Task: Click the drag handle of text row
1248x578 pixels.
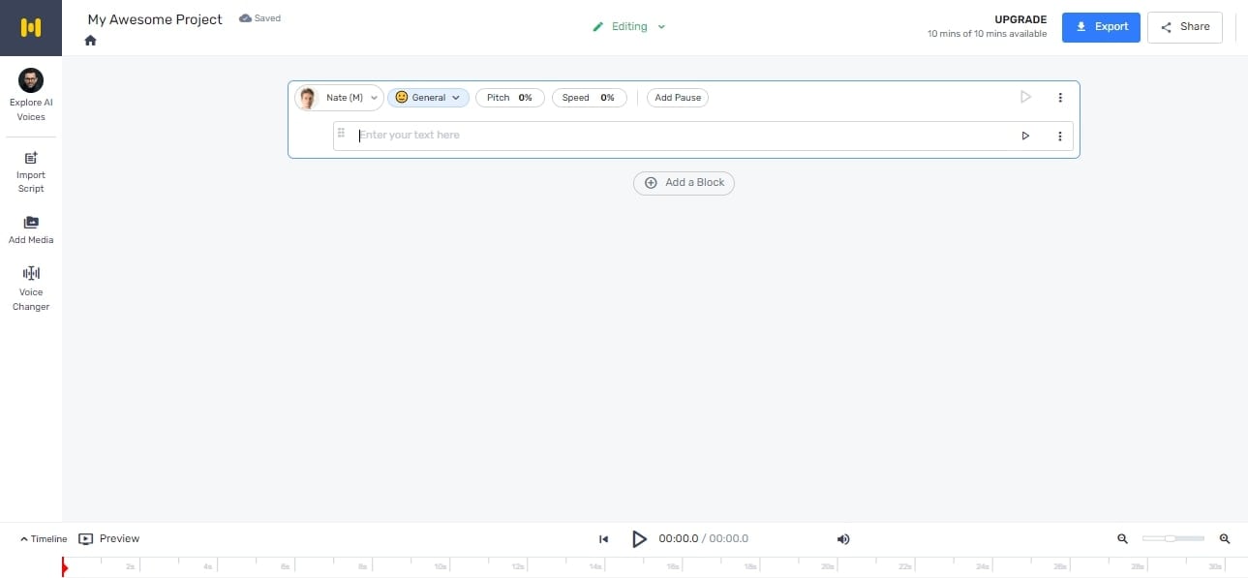Action: (341, 134)
